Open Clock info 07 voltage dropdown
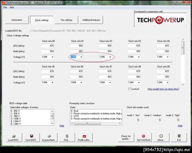Screen dimensions: 192x153 (110, 82)
